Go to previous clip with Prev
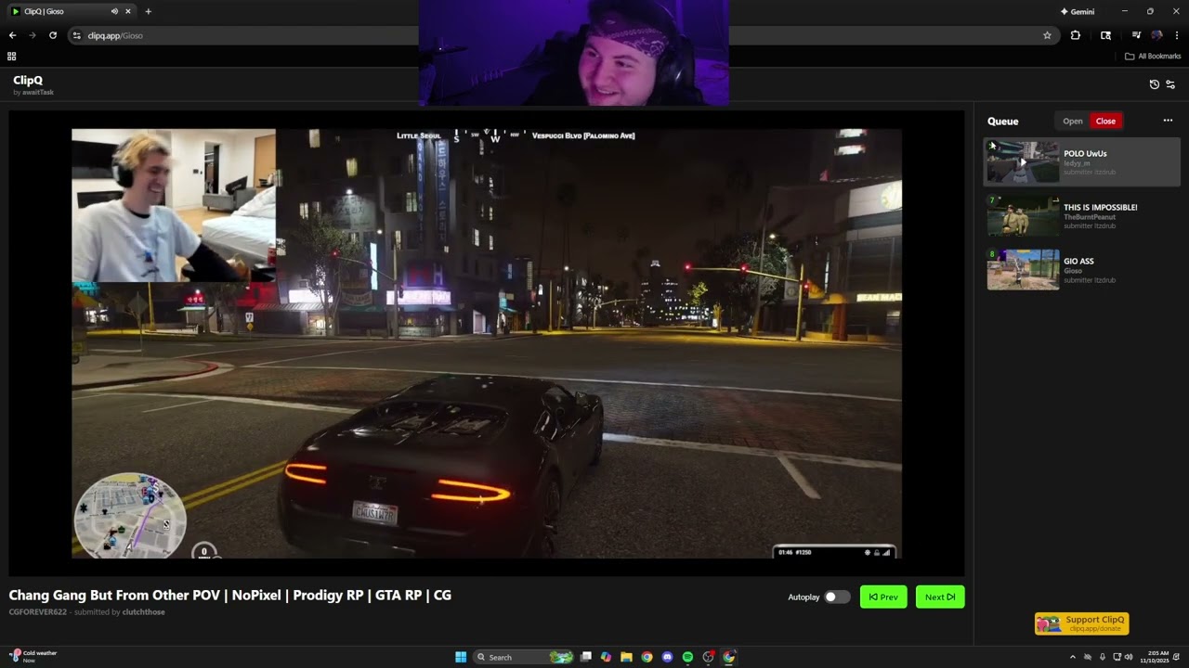 (x=883, y=597)
